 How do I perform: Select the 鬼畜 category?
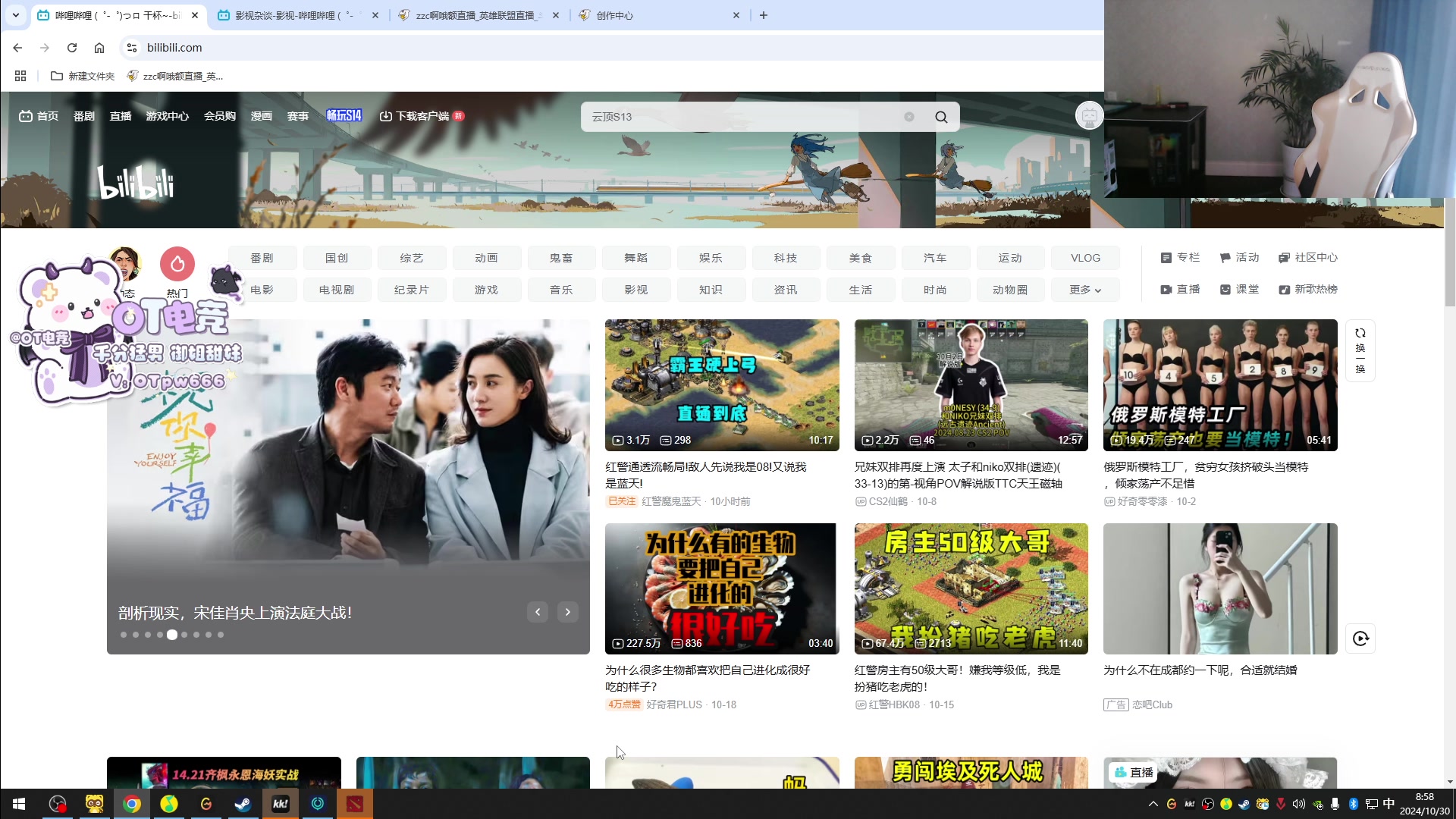[x=561, y=258]
